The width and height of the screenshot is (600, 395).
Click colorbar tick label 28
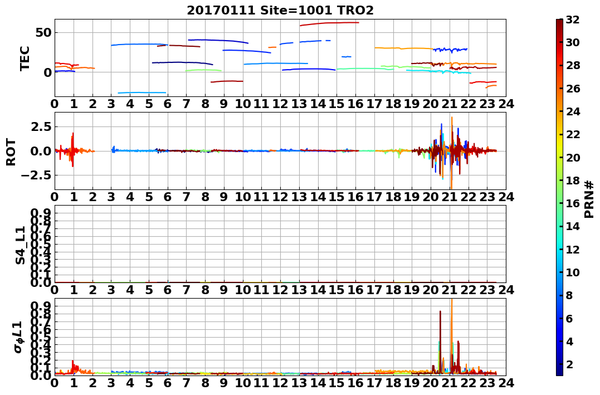(x=573, y=66)
